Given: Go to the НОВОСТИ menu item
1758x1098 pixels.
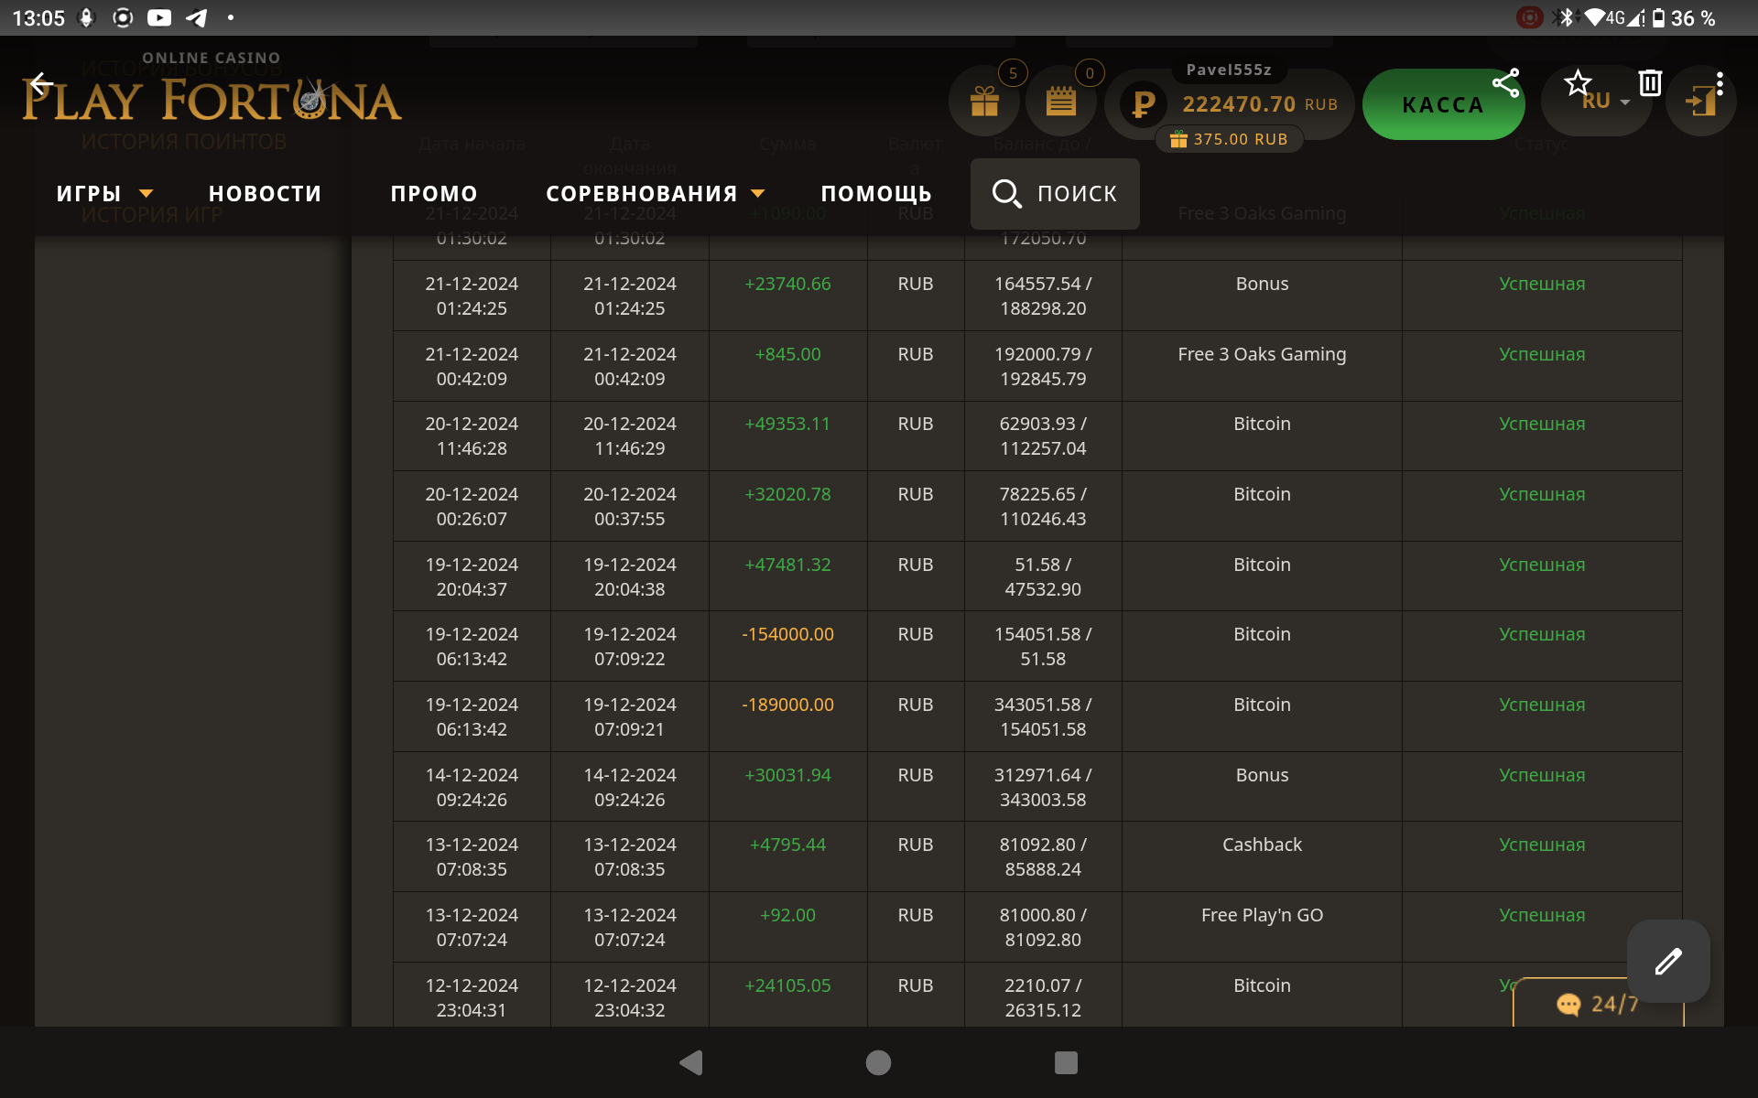Looking at the screenshot, I should pos(266,194).
